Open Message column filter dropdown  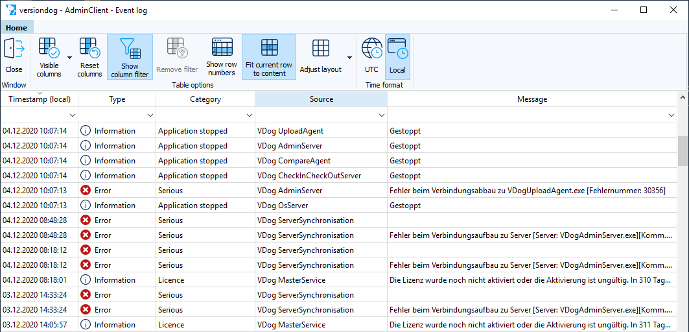pos(671,115)
